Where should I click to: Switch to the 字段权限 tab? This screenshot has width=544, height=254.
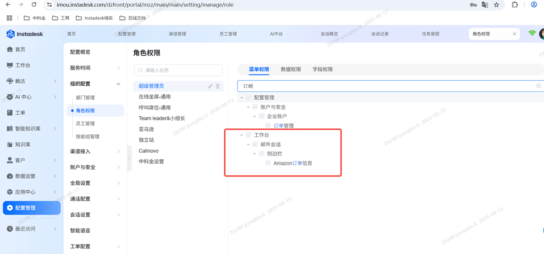pos(323,70)
